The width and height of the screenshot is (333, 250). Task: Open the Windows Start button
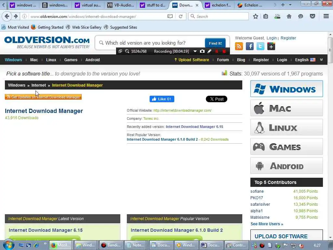[x=8, y=245]
